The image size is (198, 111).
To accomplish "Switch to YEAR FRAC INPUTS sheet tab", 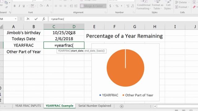I will pyautogui.click(x=28, y=106).
